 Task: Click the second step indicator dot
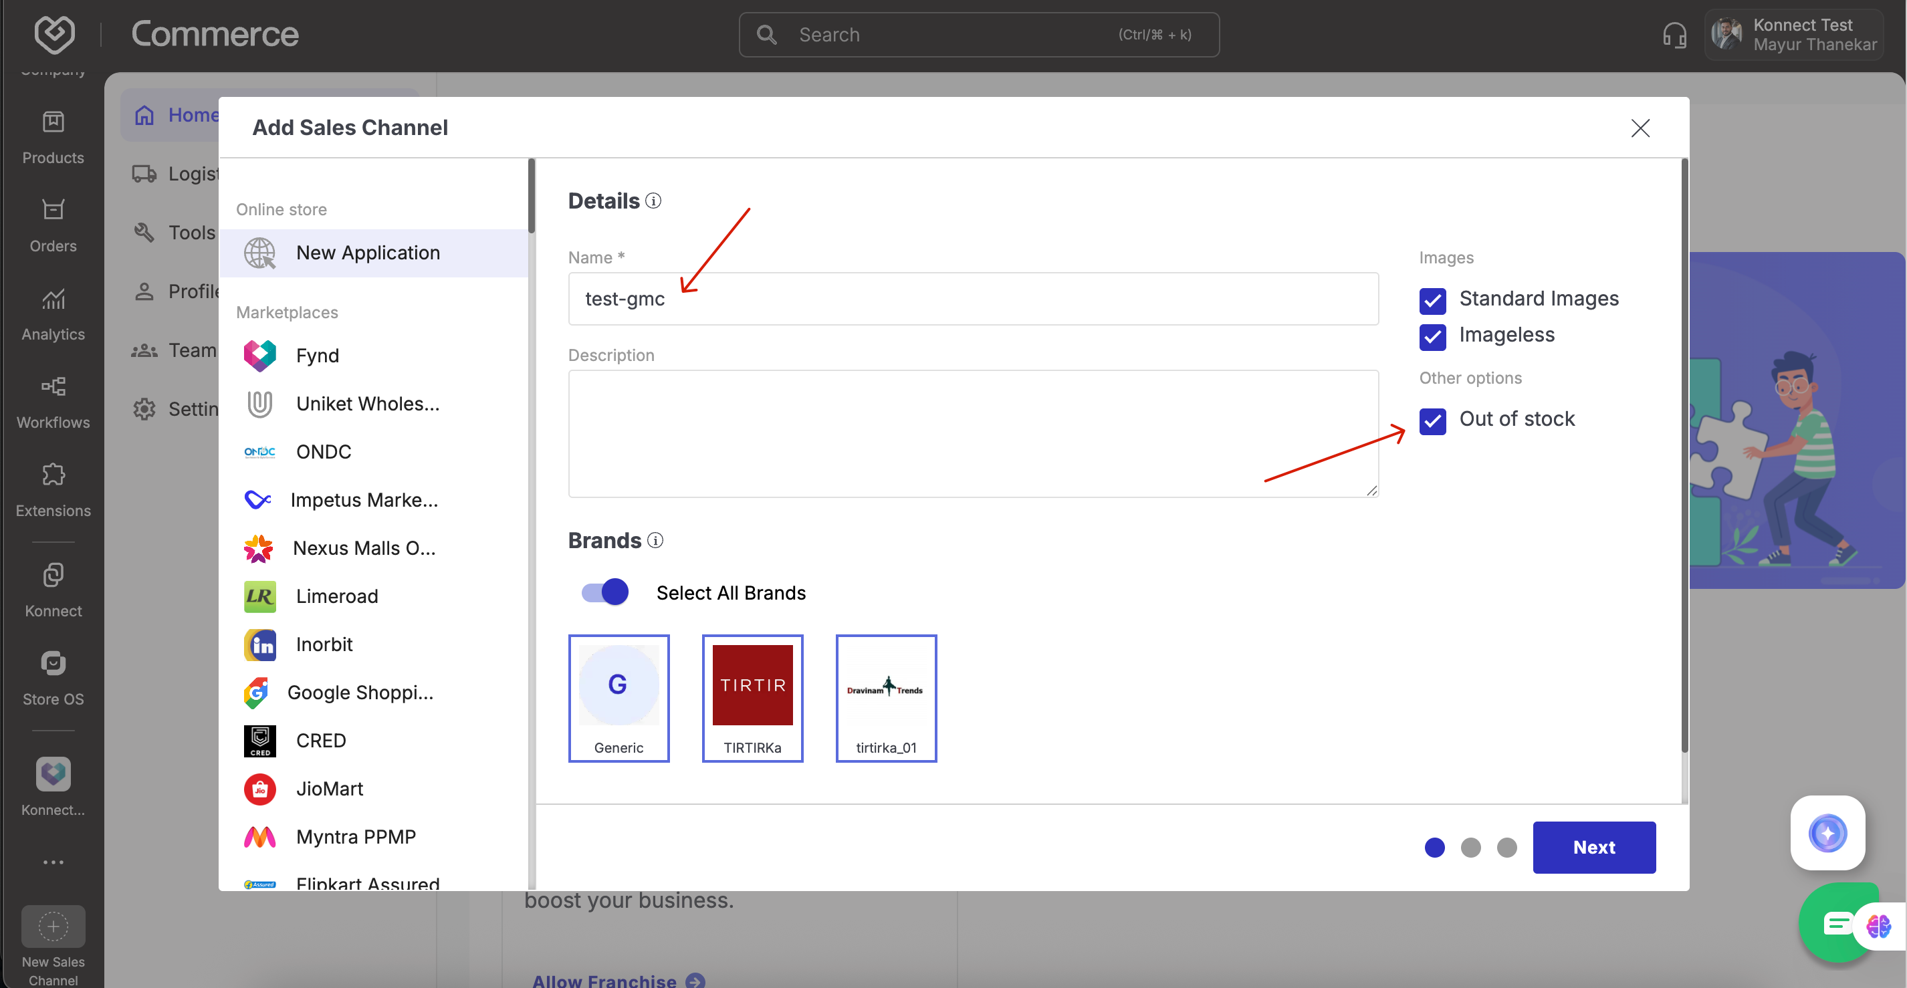click(1470, 848)
